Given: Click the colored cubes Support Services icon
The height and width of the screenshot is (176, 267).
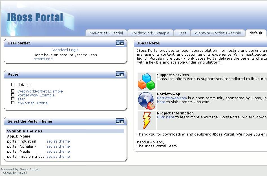Looking at the screenshot, I should click(x=146, y=82).
